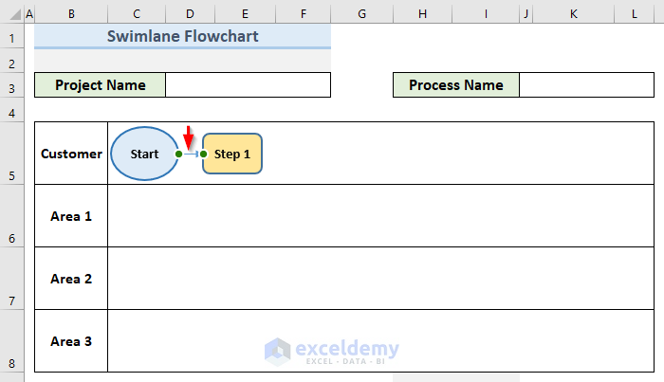Select row 5 header
This screenshot has width=664, height=382.
[x=11, y=154]
